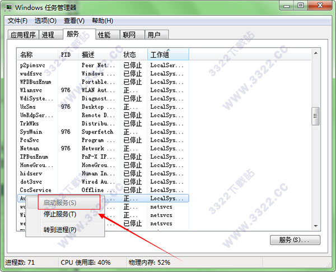
Task: Click the 服务(S)... button
Action: pos(295,240)
